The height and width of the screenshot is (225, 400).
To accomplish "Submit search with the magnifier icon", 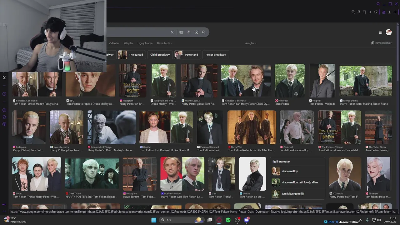I will (203, 32).
